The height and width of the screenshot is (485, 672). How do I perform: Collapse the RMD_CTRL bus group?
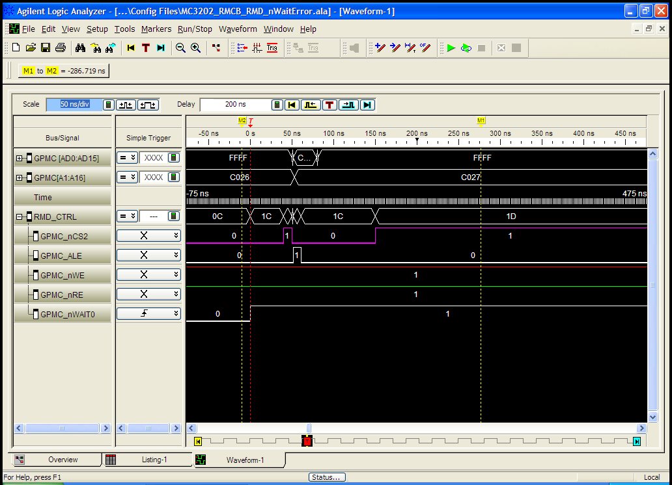click(20, 216)
